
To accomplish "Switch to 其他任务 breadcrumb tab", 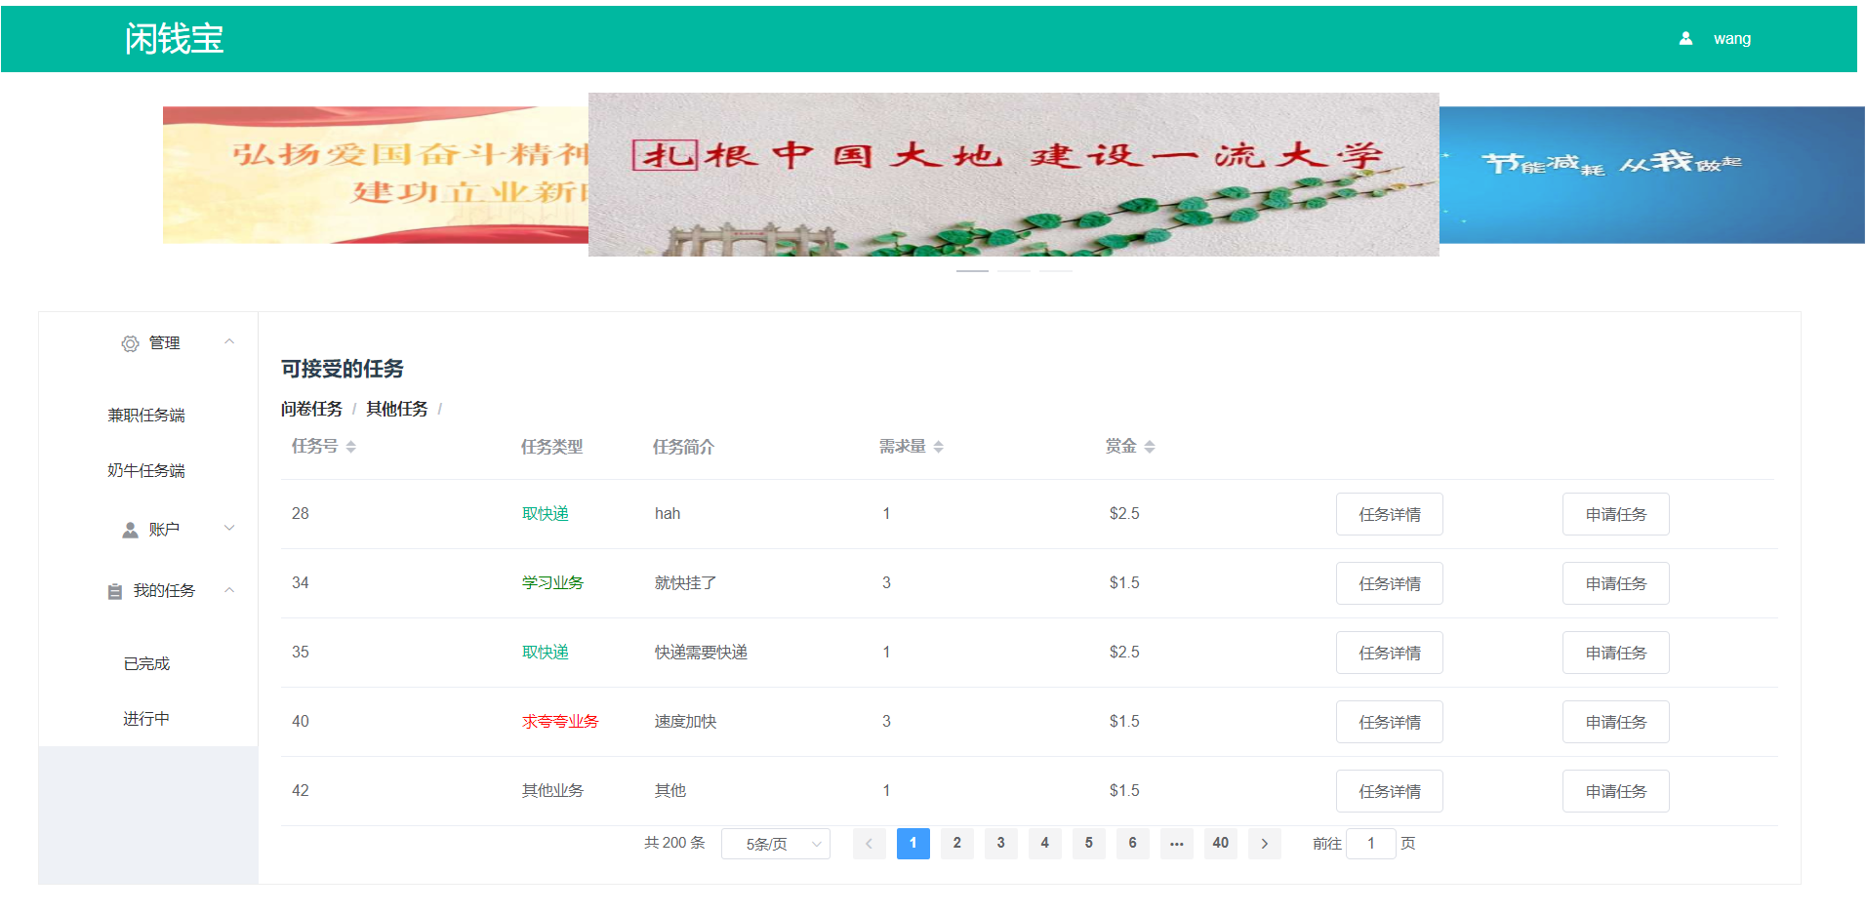I will tap(397, 409).
